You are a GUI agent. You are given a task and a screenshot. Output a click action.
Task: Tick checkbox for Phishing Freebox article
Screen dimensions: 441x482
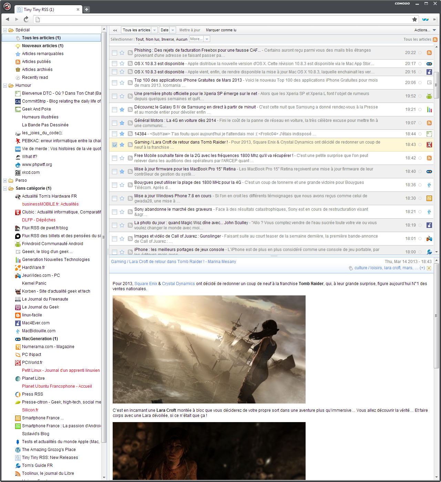point(114,53)
